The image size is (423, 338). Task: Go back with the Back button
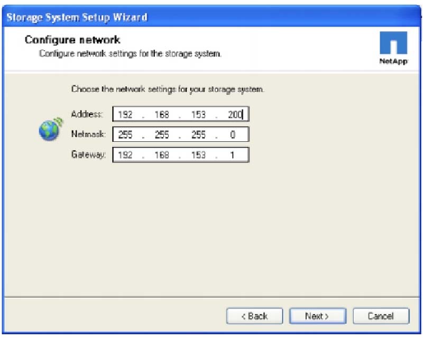[x=254, y=316]
